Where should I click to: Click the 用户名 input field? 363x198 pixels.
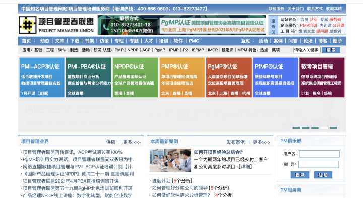319,154
